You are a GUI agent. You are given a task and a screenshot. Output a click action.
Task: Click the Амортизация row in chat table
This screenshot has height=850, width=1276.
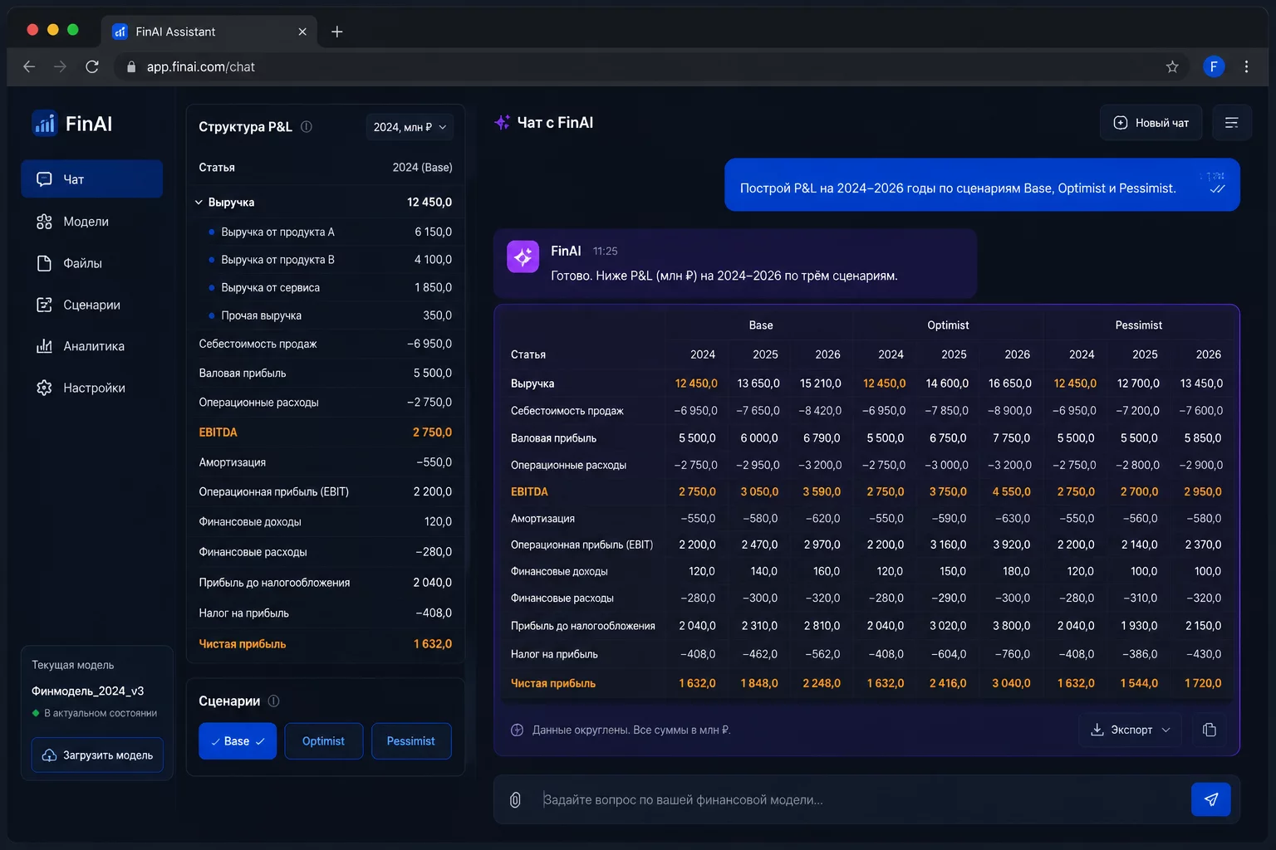coord(866,518)
